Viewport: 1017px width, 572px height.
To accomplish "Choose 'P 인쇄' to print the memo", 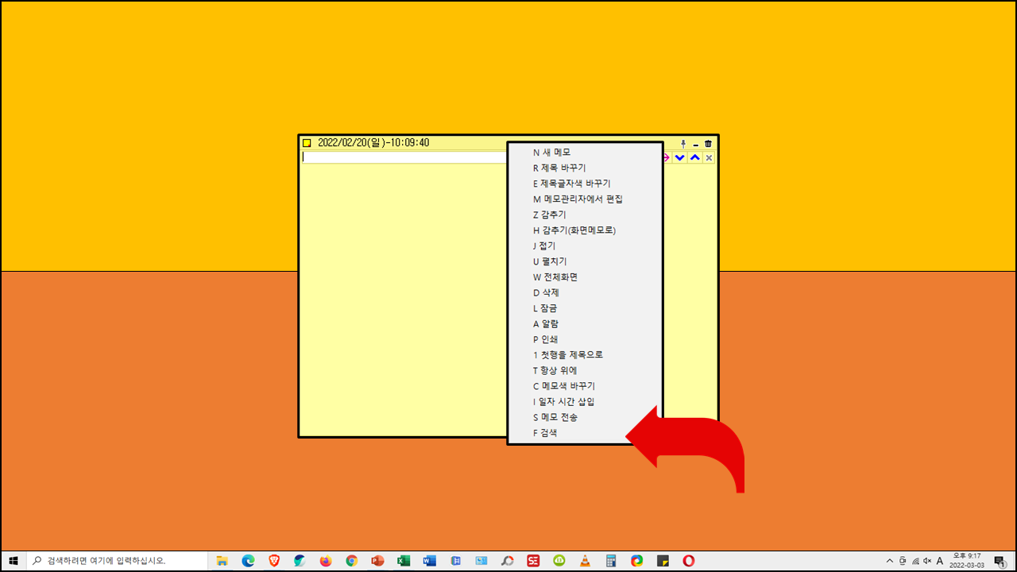I will pyautogui.click(x=585, y=339).
